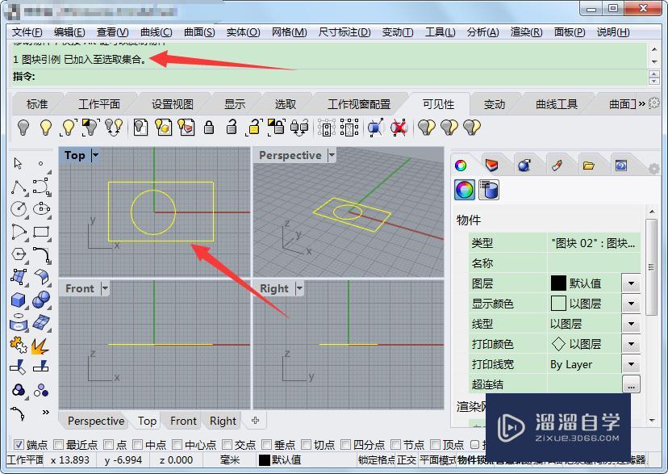Enable the 顶点 osnap checkbox

[x=435, y=445]
